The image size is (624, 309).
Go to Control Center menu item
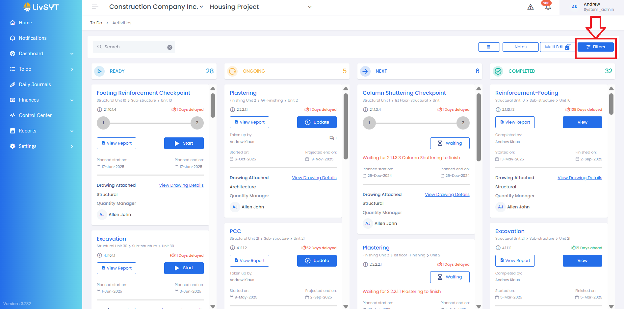(35, 115)
